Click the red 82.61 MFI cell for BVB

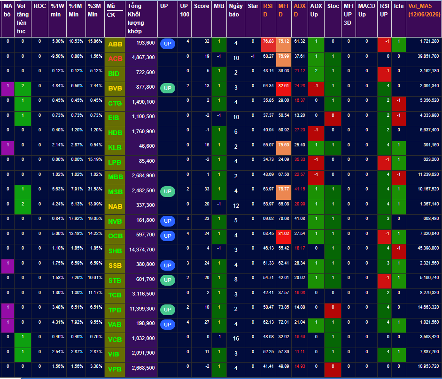[284, 89]
